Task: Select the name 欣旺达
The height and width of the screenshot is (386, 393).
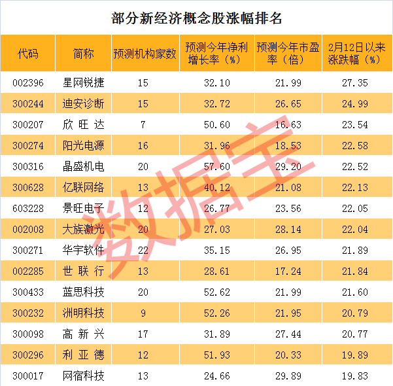Action: [x=83, y=124]
